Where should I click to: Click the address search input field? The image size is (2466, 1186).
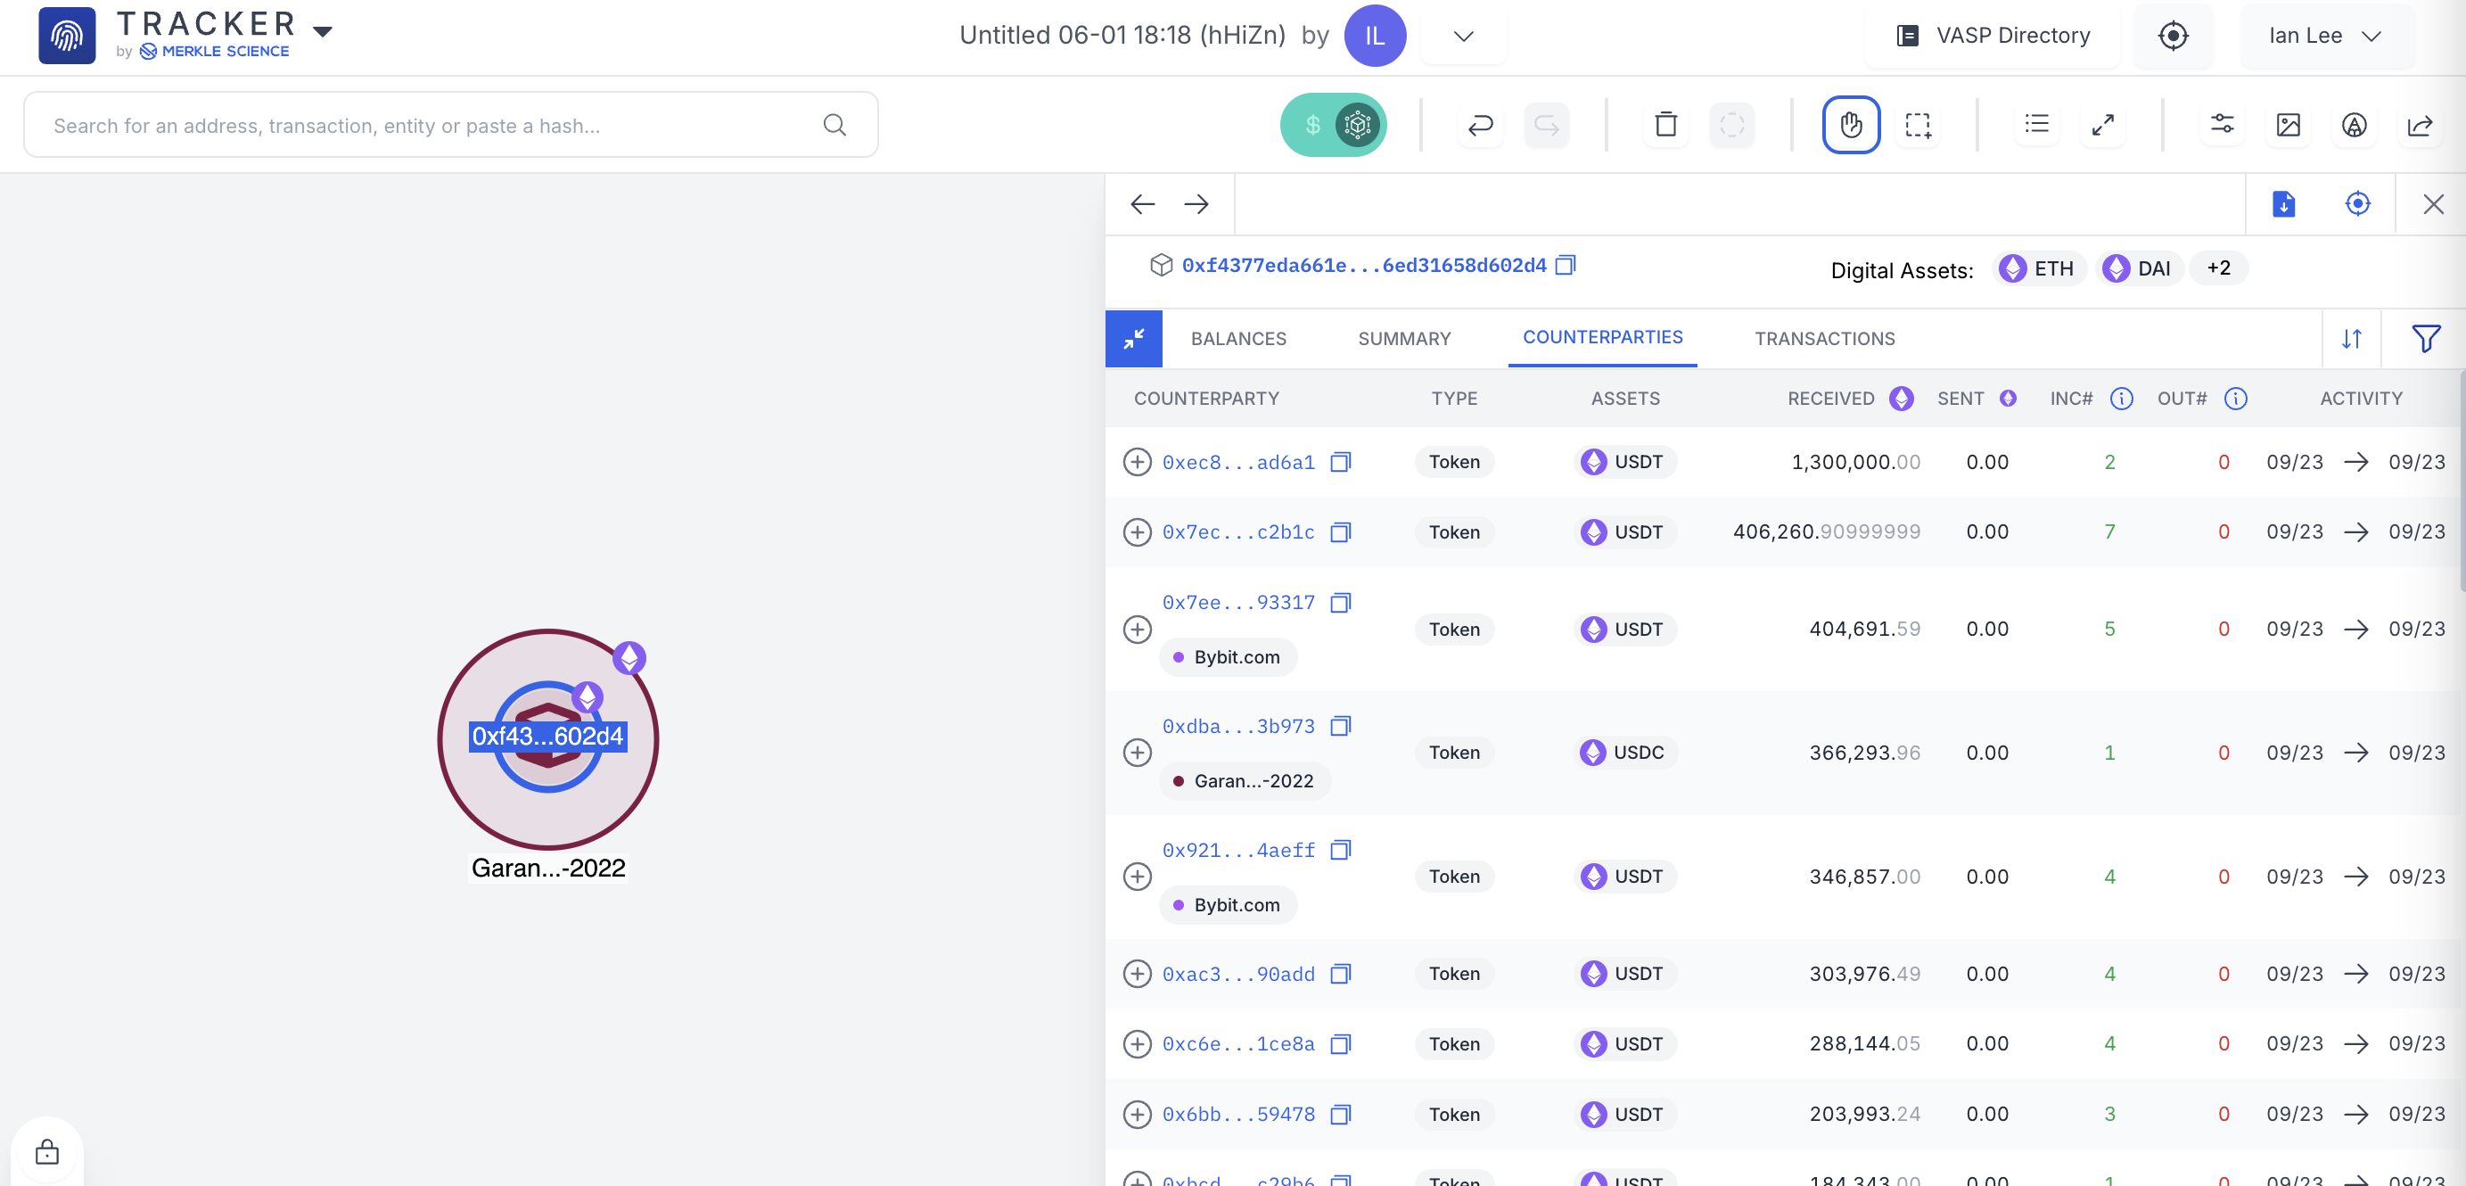(x=431, y=126)
